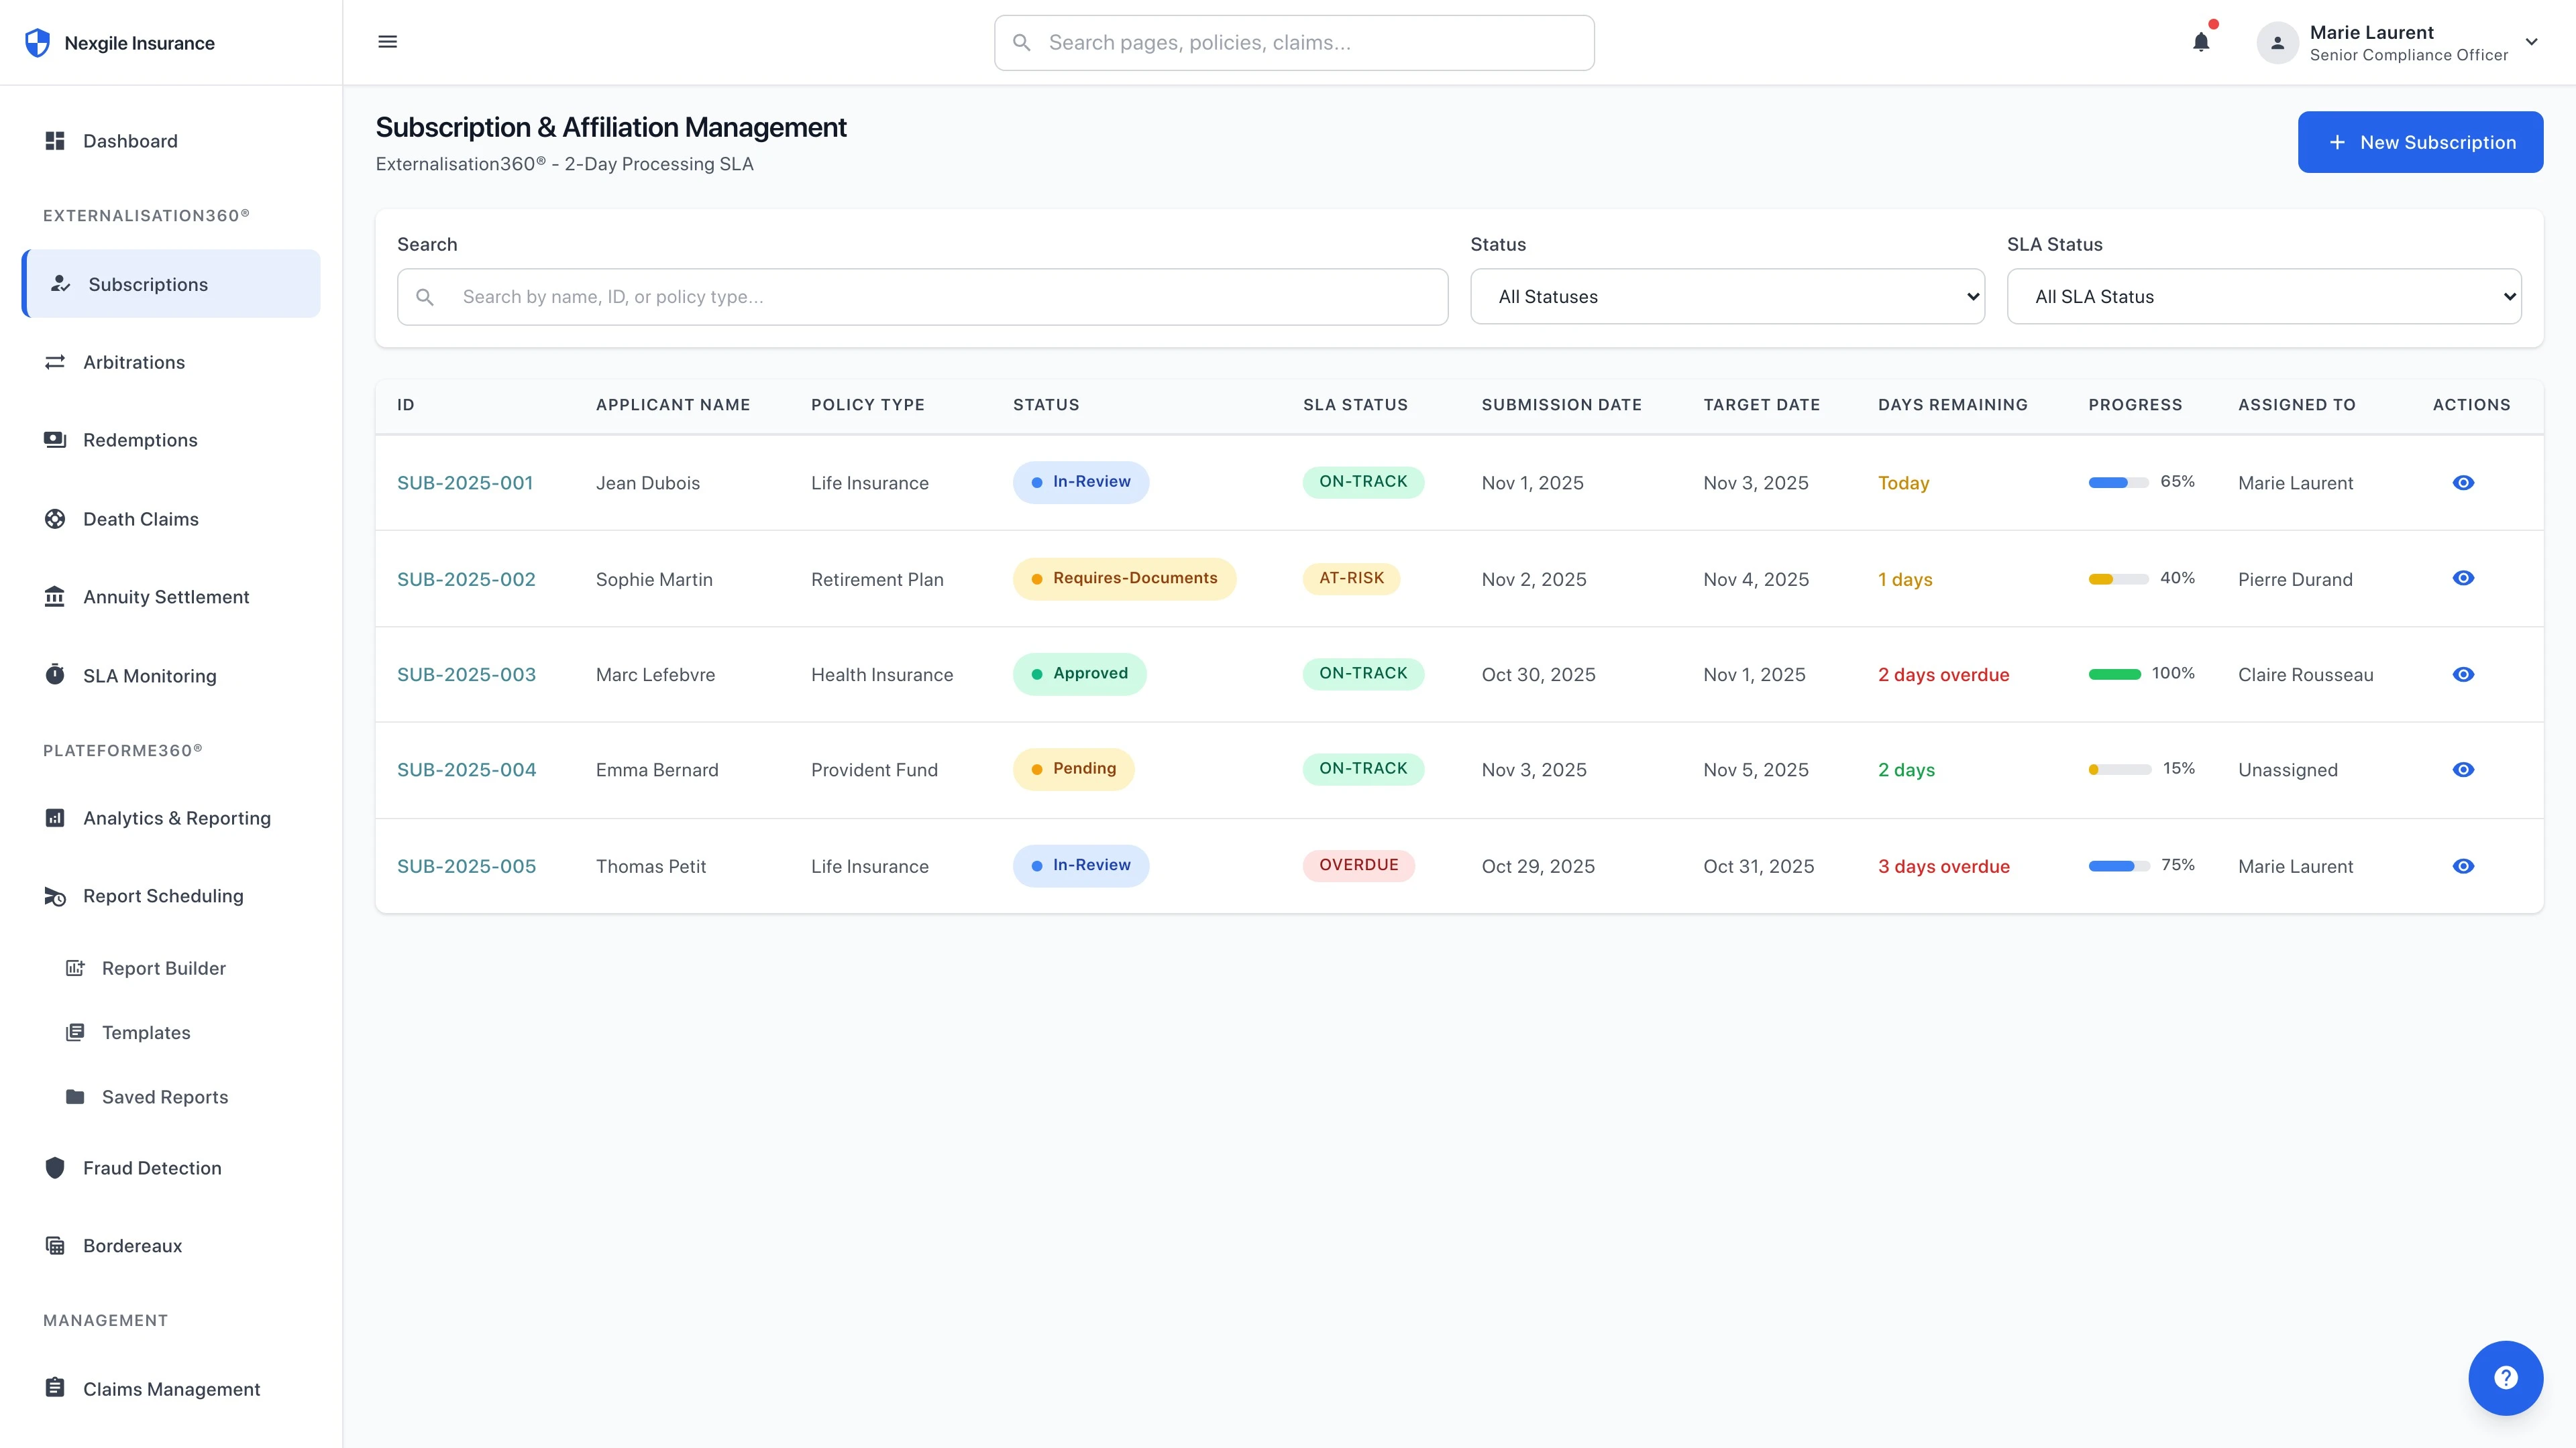The width and height of the screenshot is (2576, 1448).
Task: Click the Death Claims sidebar icon
Action: 55,519
